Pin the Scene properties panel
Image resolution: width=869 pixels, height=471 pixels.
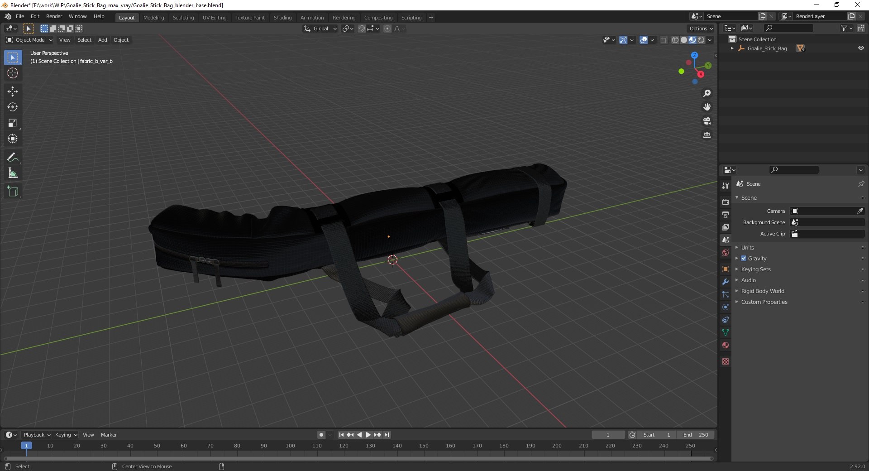coord(861,184)
